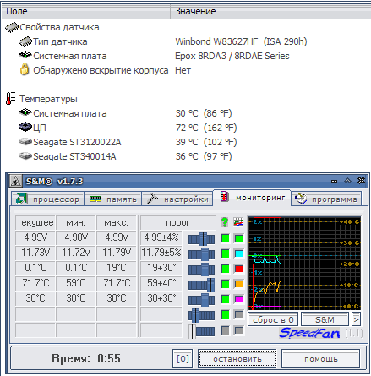Close the S&M v1.7.3 window
This screenshot has height=376, width=371.
(x=361, y=181)
